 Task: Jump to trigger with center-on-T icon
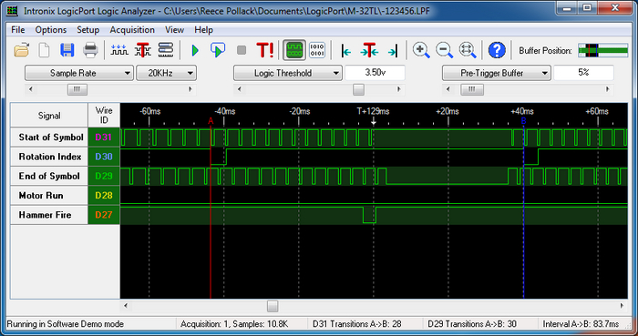pos(369,50)
